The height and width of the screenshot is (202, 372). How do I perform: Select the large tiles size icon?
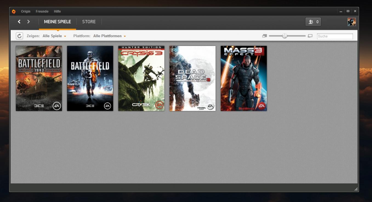click(310, 36)
